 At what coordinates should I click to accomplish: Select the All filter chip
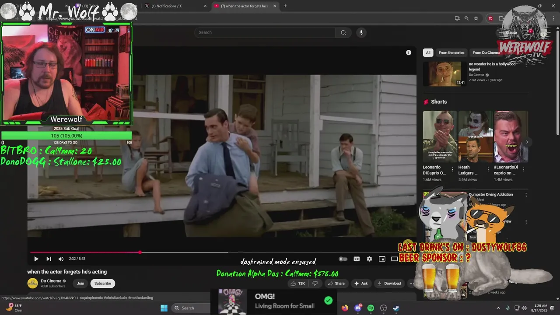coord(428,52)
